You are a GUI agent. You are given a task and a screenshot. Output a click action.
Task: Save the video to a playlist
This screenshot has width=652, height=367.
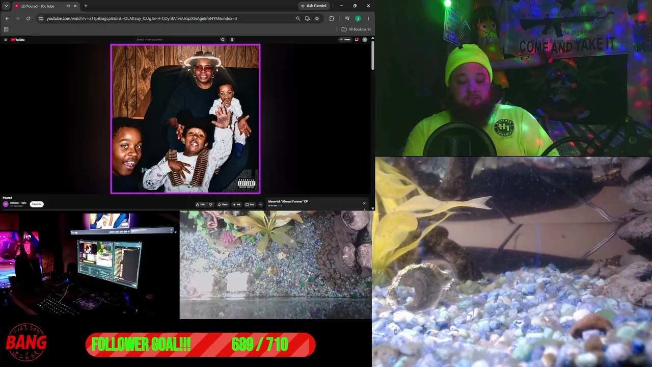pyautogui.click(x=250, y=204)
